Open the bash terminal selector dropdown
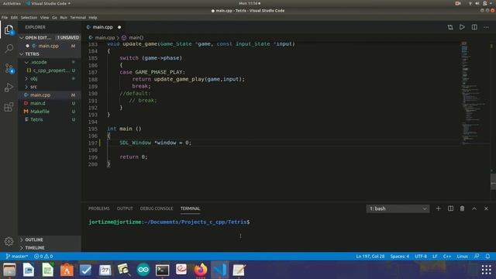The image size is (496, 279). pos(398,208)
